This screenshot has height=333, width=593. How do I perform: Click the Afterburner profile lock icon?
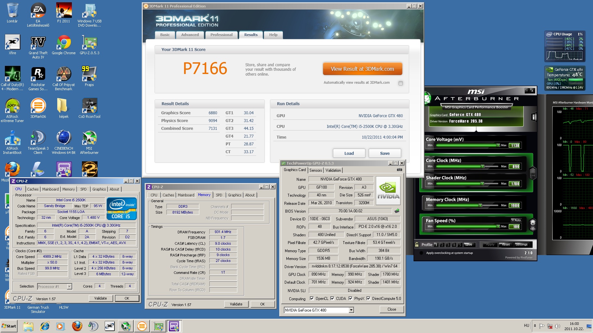[x=417, y=244]
